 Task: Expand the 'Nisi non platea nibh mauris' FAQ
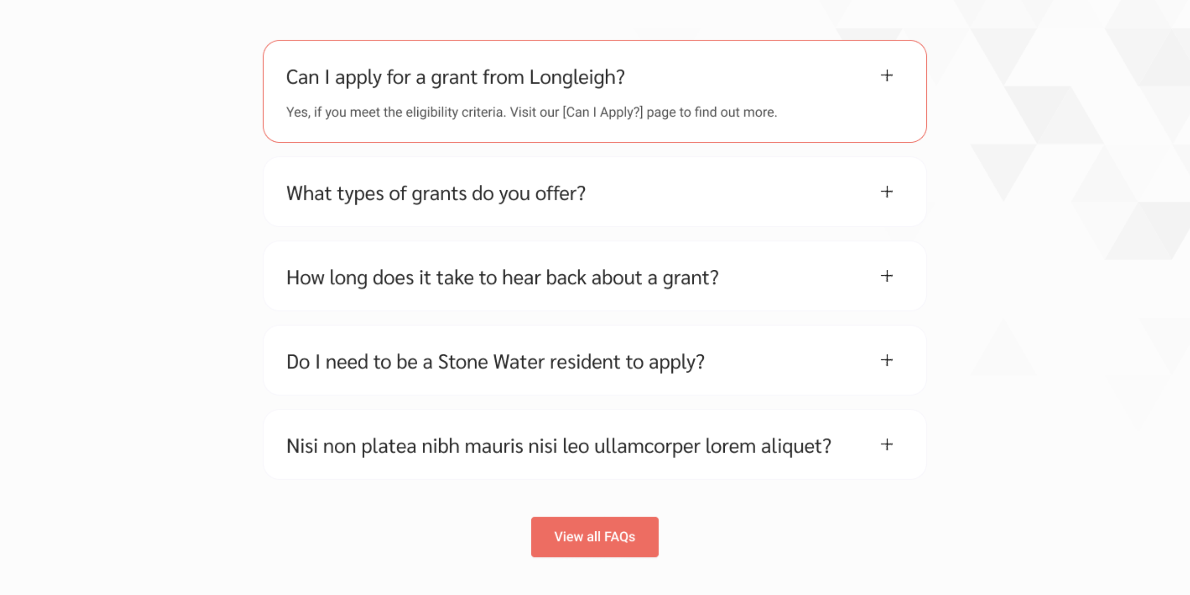[595, 445]
